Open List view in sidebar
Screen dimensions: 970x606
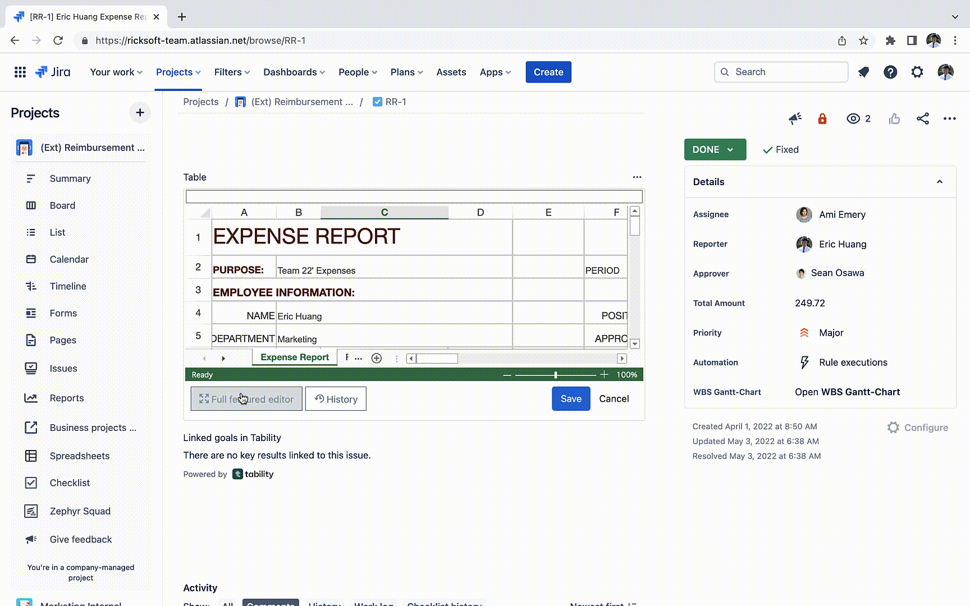point(81,232)
